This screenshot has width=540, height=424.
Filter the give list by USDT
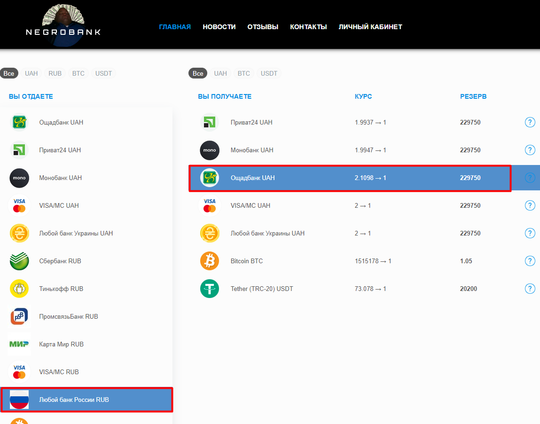pos(104,73)
